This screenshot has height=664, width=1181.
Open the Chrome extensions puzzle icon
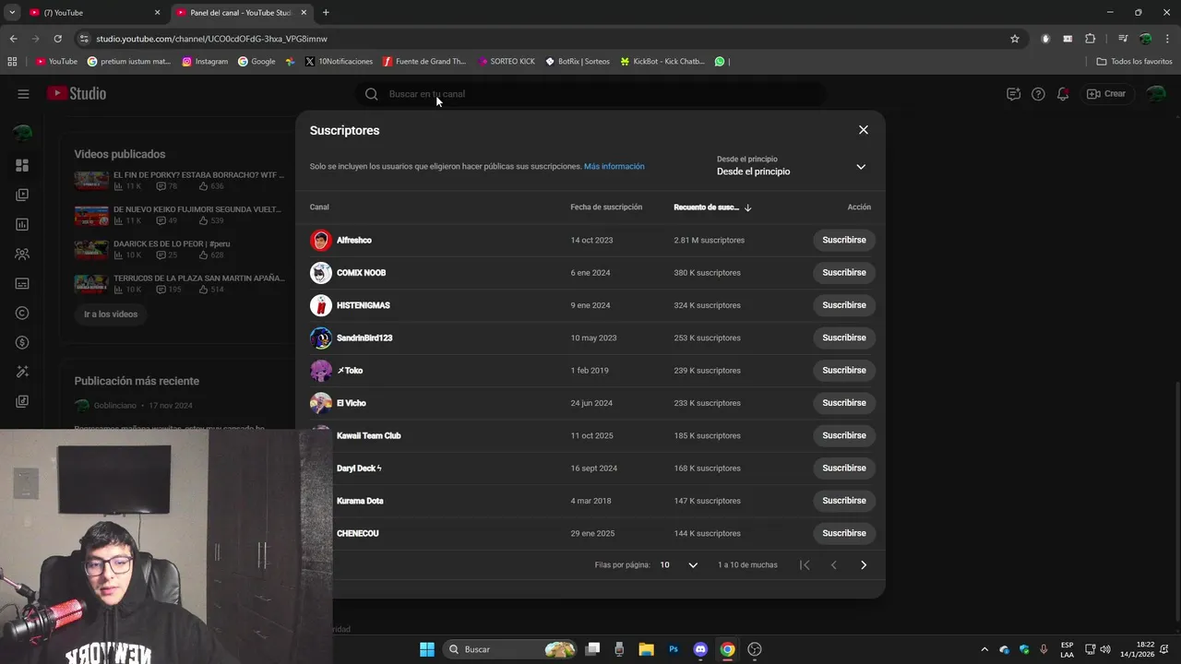tap(1091, 39)
